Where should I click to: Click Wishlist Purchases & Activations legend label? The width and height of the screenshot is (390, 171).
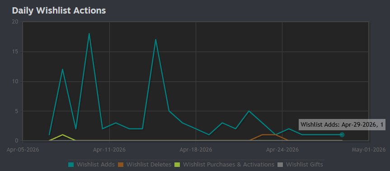(x=229, y=165)
